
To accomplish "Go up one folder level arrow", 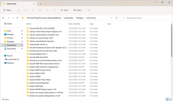I will 17,18.
